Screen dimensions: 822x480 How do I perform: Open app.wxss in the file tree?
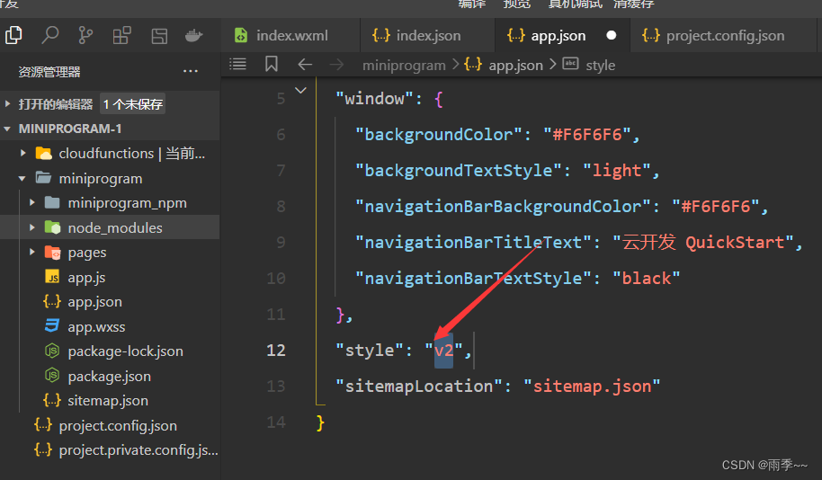[96, 326]
